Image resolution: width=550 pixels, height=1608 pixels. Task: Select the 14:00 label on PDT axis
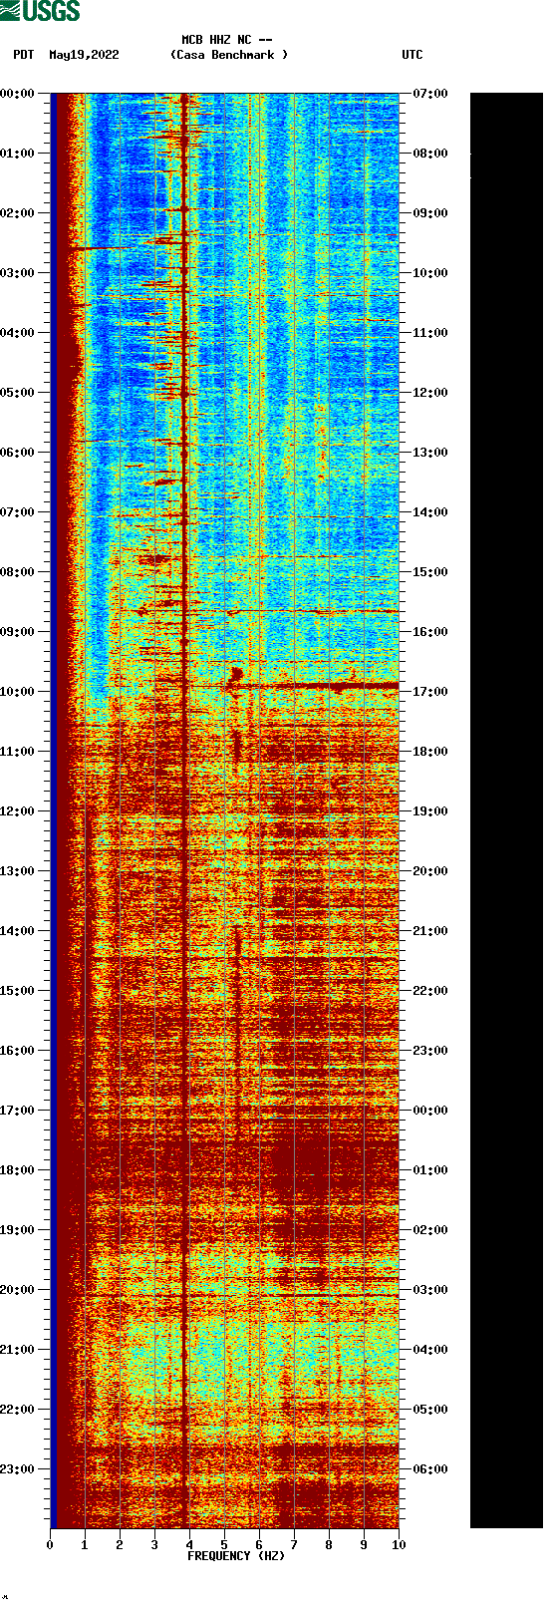[17, 931]
